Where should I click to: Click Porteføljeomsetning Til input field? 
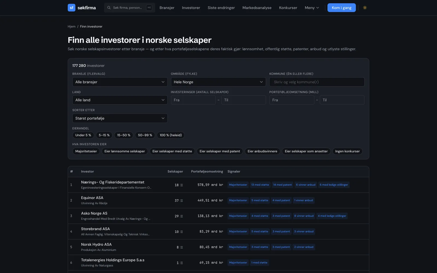click(x=342, y=100)
